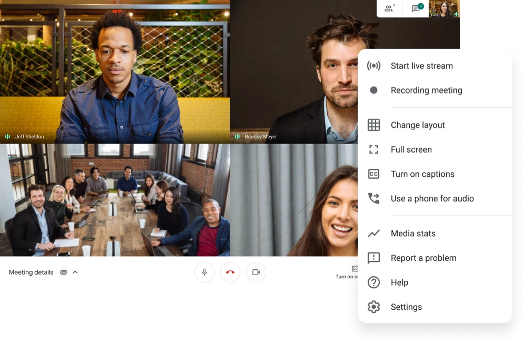Viewport: 525px width, 344px height.
Task: Select Turn on captions in the menu
Action: pos(435,174)
